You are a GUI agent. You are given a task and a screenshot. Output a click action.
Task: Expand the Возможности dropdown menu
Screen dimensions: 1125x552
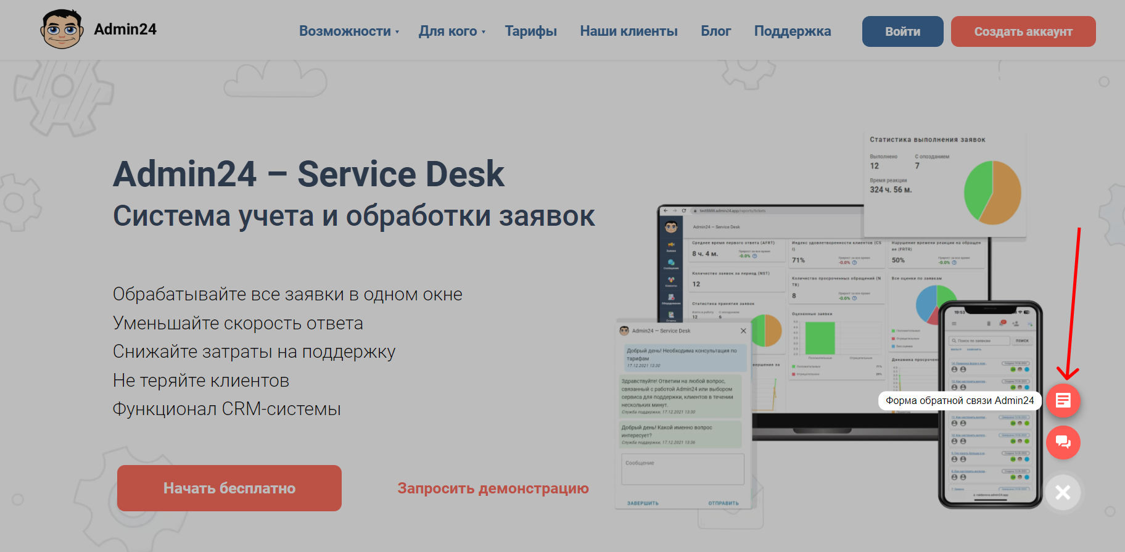coord(349,31)
